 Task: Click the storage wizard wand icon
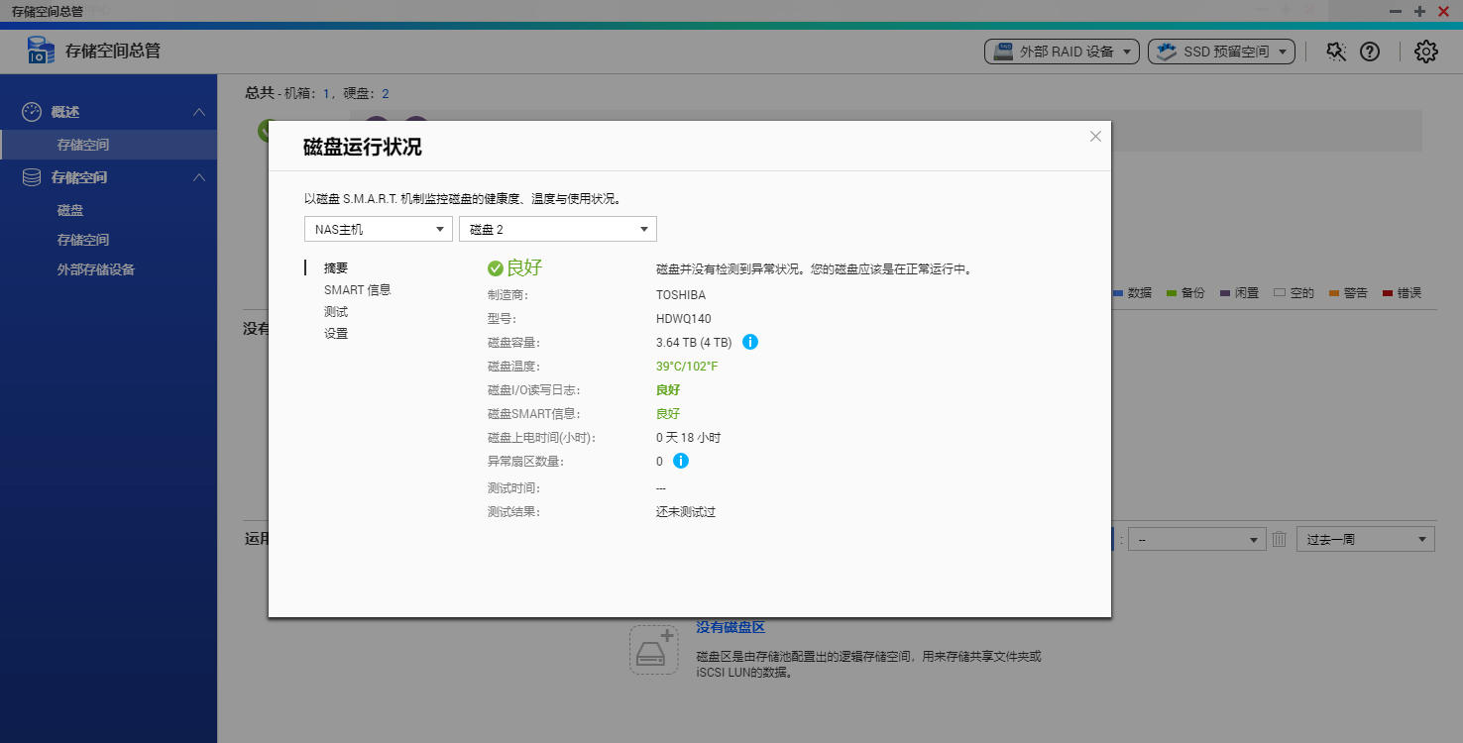click(1335, 51)
